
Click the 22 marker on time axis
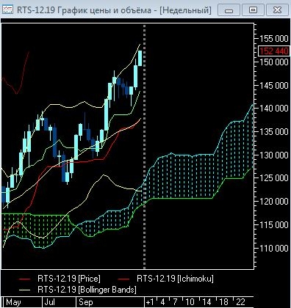click(x=240, y=302)
